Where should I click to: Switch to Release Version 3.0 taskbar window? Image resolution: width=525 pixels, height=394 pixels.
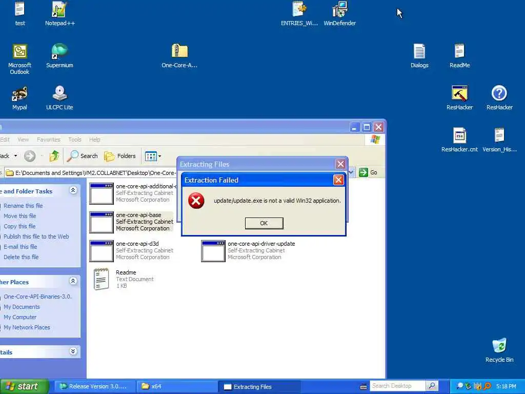coord(94,387)
